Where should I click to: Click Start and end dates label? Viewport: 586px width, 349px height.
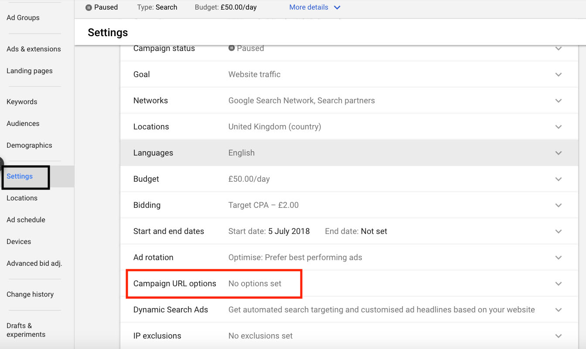169,231
